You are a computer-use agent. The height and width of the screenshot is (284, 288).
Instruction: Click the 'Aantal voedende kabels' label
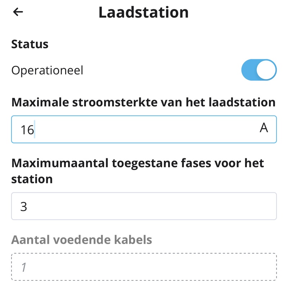tap(82, 239)
